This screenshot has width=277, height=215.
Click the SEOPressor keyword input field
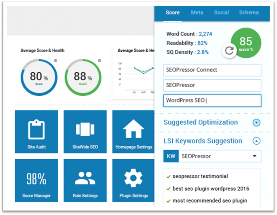[x=212, y=85]
